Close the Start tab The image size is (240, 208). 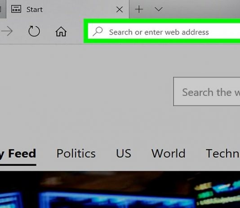click(x=120, y=9)
